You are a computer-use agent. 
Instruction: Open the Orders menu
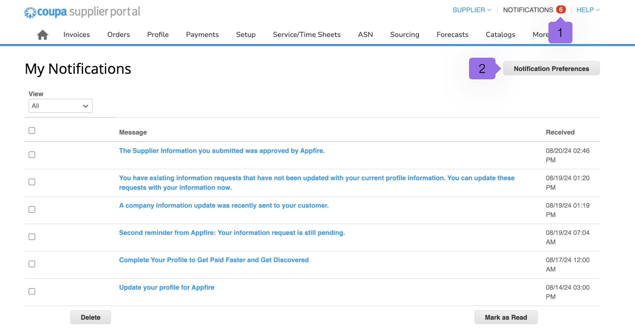tap(119, 34)
